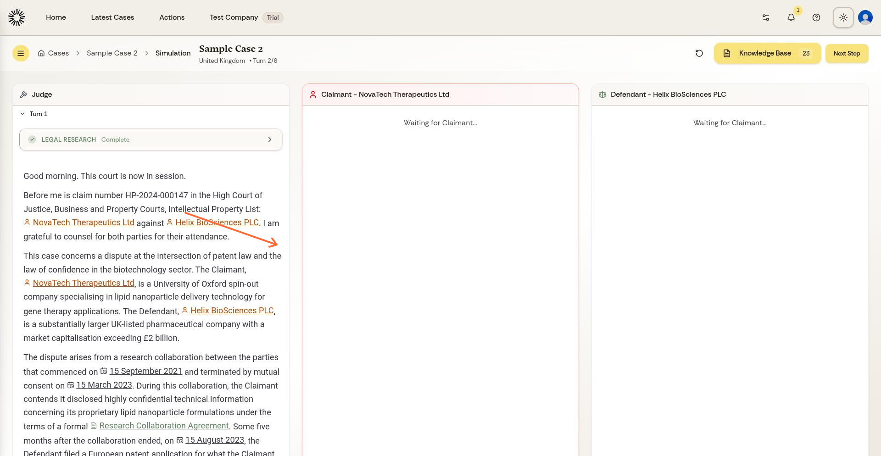Click the home icon in breadcrumb
The height and width of the screenshot is (456, 881).
coord(41,53)
